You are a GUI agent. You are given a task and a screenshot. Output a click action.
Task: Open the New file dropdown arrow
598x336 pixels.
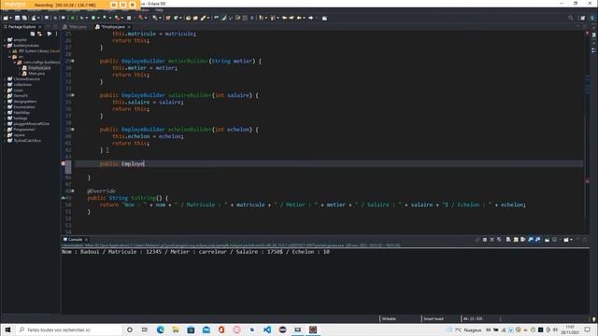pos(10,18)
